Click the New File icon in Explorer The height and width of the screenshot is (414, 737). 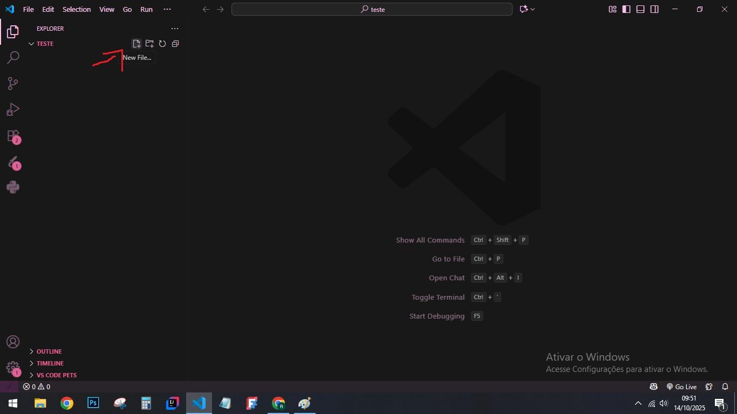tap(137, 44)
